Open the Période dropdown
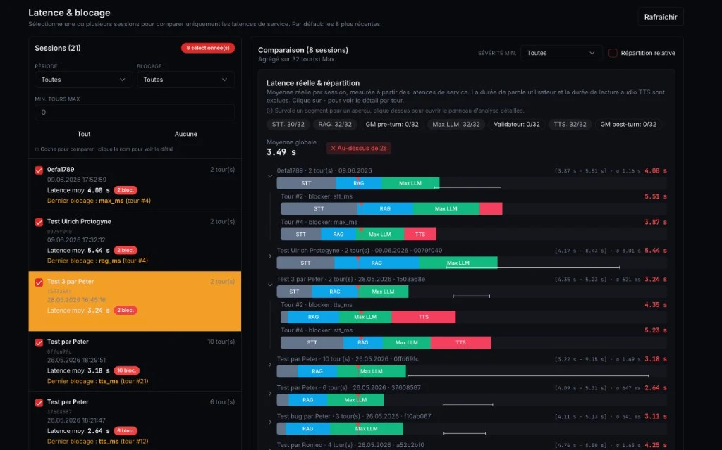The height and width of the screenshot is (450, 722). pyautogui.click(x=83, y=80)
